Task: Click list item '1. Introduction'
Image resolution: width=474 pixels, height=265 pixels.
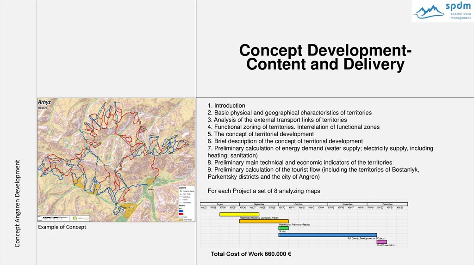Action: pos(226,106)
